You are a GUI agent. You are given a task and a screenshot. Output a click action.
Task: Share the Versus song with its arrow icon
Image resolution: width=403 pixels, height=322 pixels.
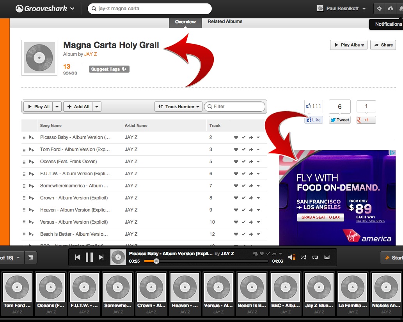(x=251, y=222)
